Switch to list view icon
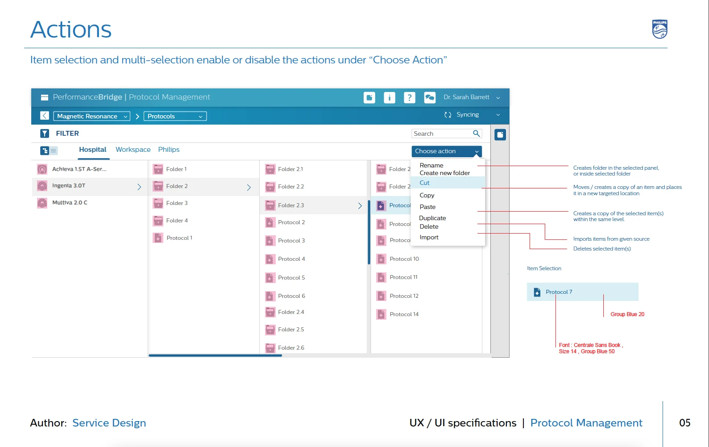Screen dimensions: 709x447 point(54,150)
